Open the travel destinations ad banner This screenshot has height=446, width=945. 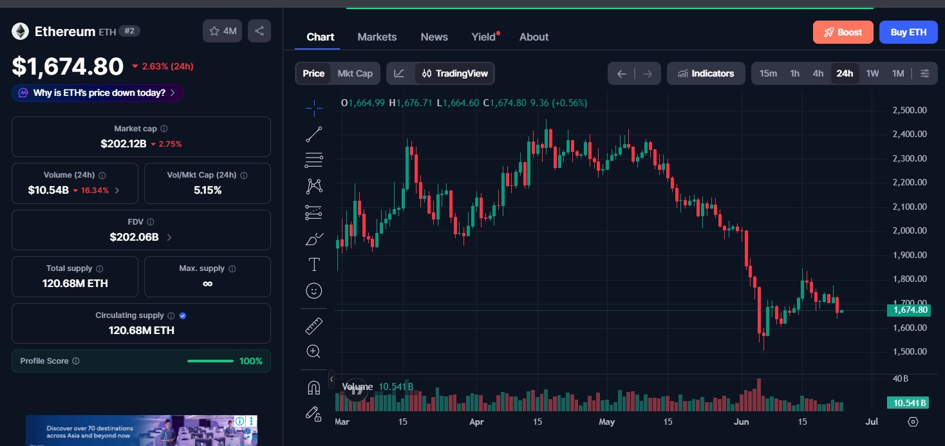click(x=142, y=431)
